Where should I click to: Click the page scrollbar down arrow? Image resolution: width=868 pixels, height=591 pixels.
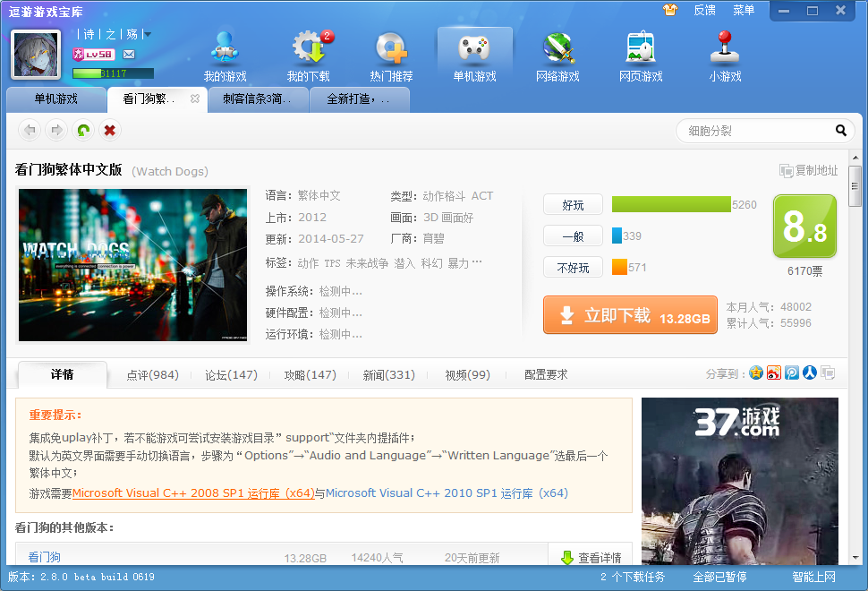coord(855,558)
